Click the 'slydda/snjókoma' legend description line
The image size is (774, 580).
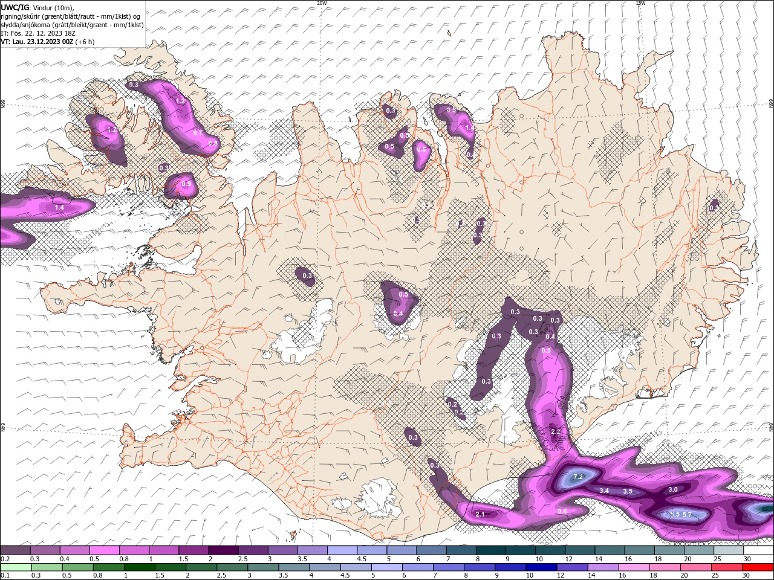pos(72,25)
